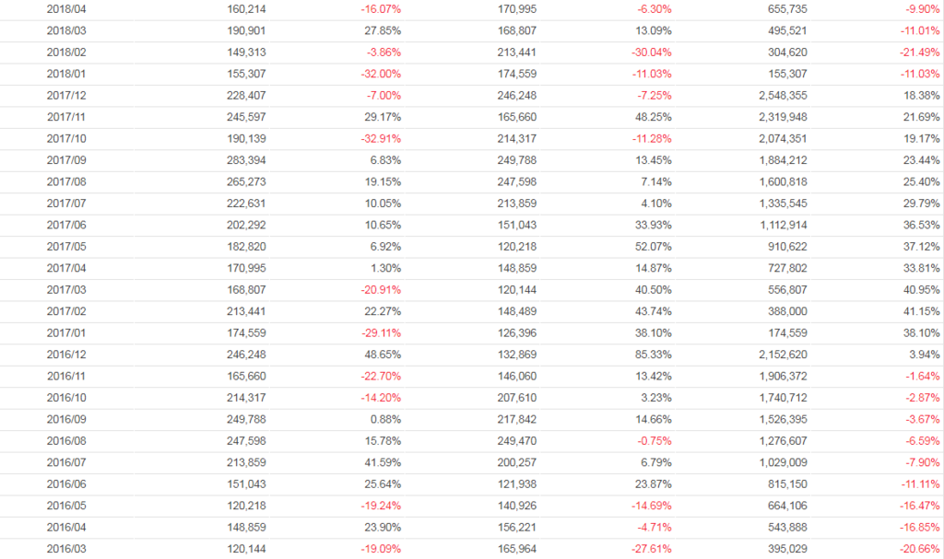The height and width of the screenshot is (559, 944).
Task: Select the 27.85% cell in the 2018/03 row
Action: [x=383, y=30]
